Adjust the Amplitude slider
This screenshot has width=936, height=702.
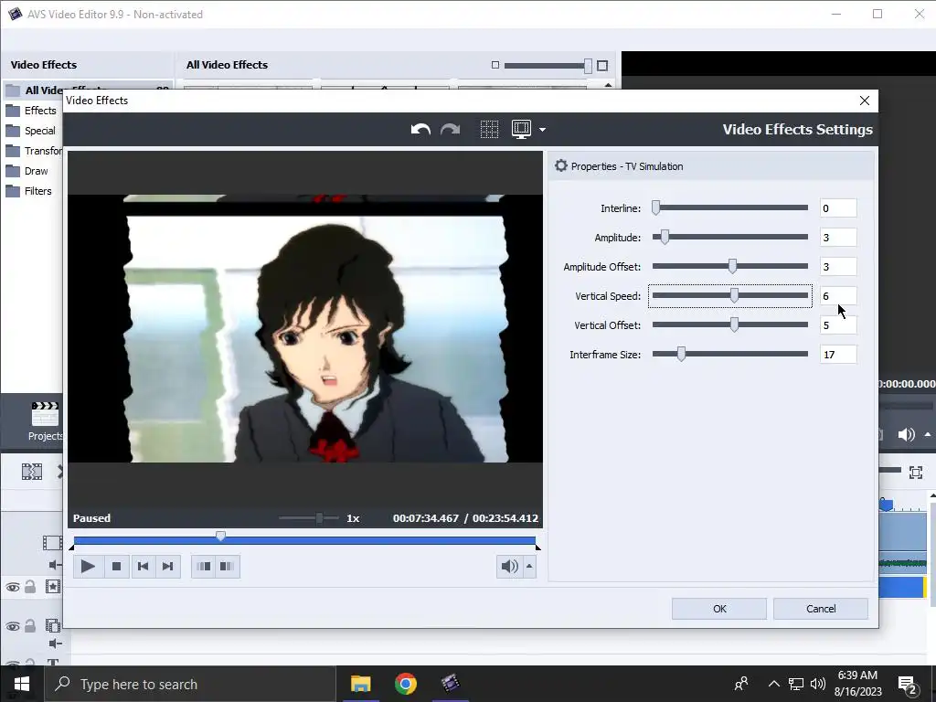730,237
